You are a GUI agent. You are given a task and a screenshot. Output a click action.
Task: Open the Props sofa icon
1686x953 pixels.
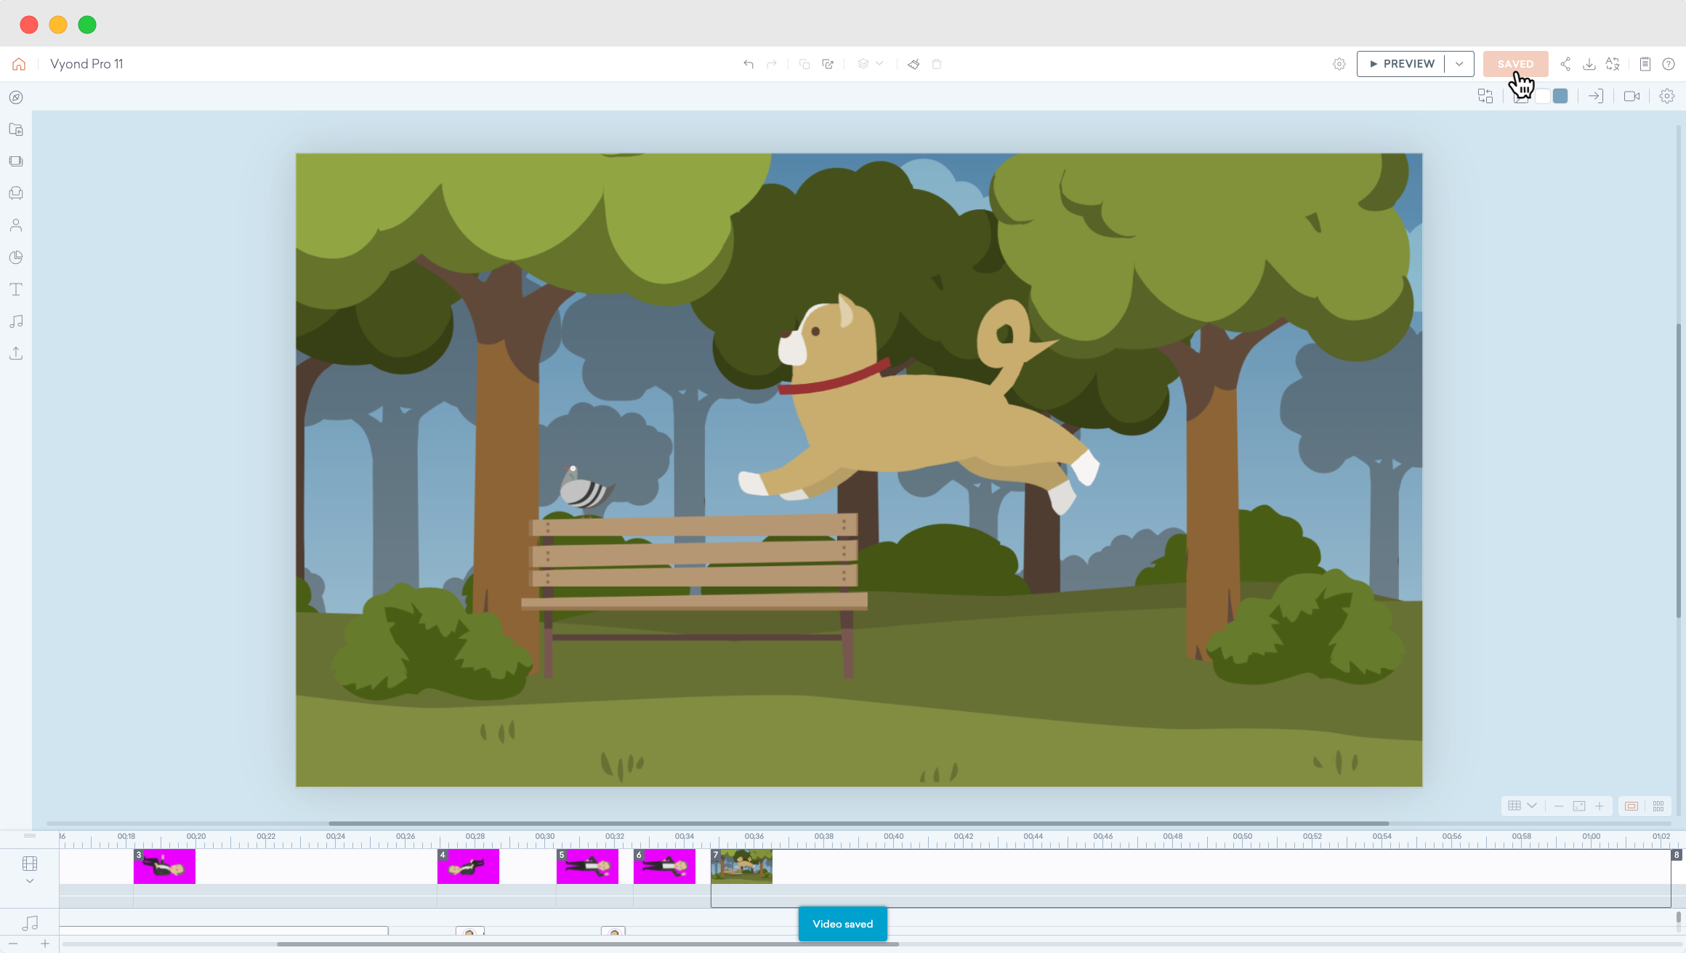pyautogui.click(x=16, y=193)
